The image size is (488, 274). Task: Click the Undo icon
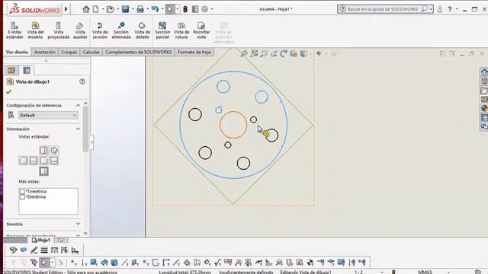pyautogui.click(x=155, y=9)
